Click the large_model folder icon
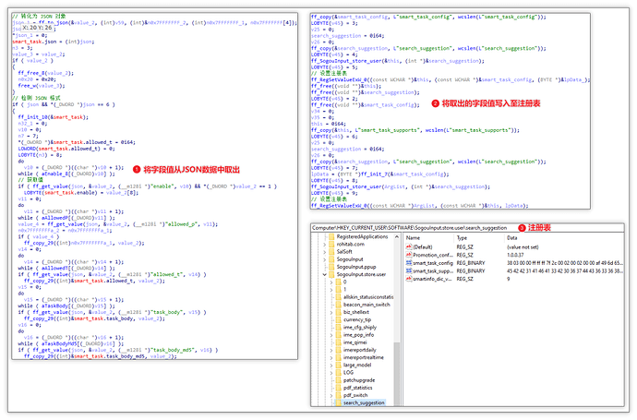Viewport: 637px width, 420px height. pyautogui.click(x=336, y=365)
